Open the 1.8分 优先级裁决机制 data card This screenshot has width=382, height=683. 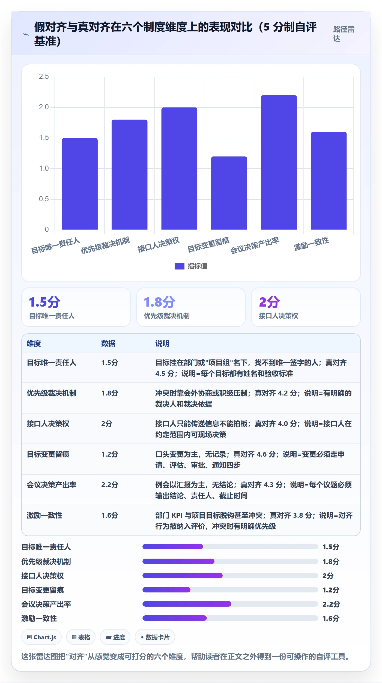(x=191, y=307)
